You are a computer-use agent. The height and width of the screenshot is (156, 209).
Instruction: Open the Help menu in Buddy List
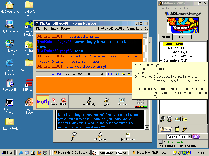187,8
